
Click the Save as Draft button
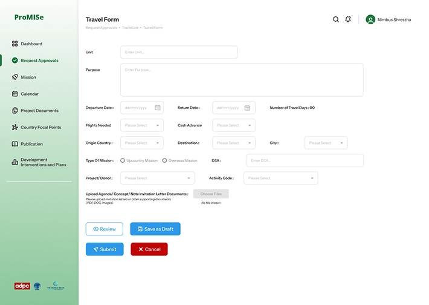pyautogui.click(x=155, y=229)
